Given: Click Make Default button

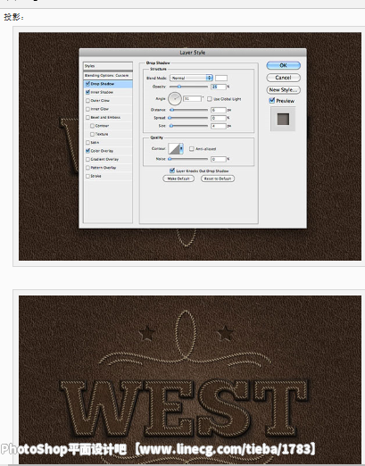Looking at the screenshot, I should click(x=178, y=179).
